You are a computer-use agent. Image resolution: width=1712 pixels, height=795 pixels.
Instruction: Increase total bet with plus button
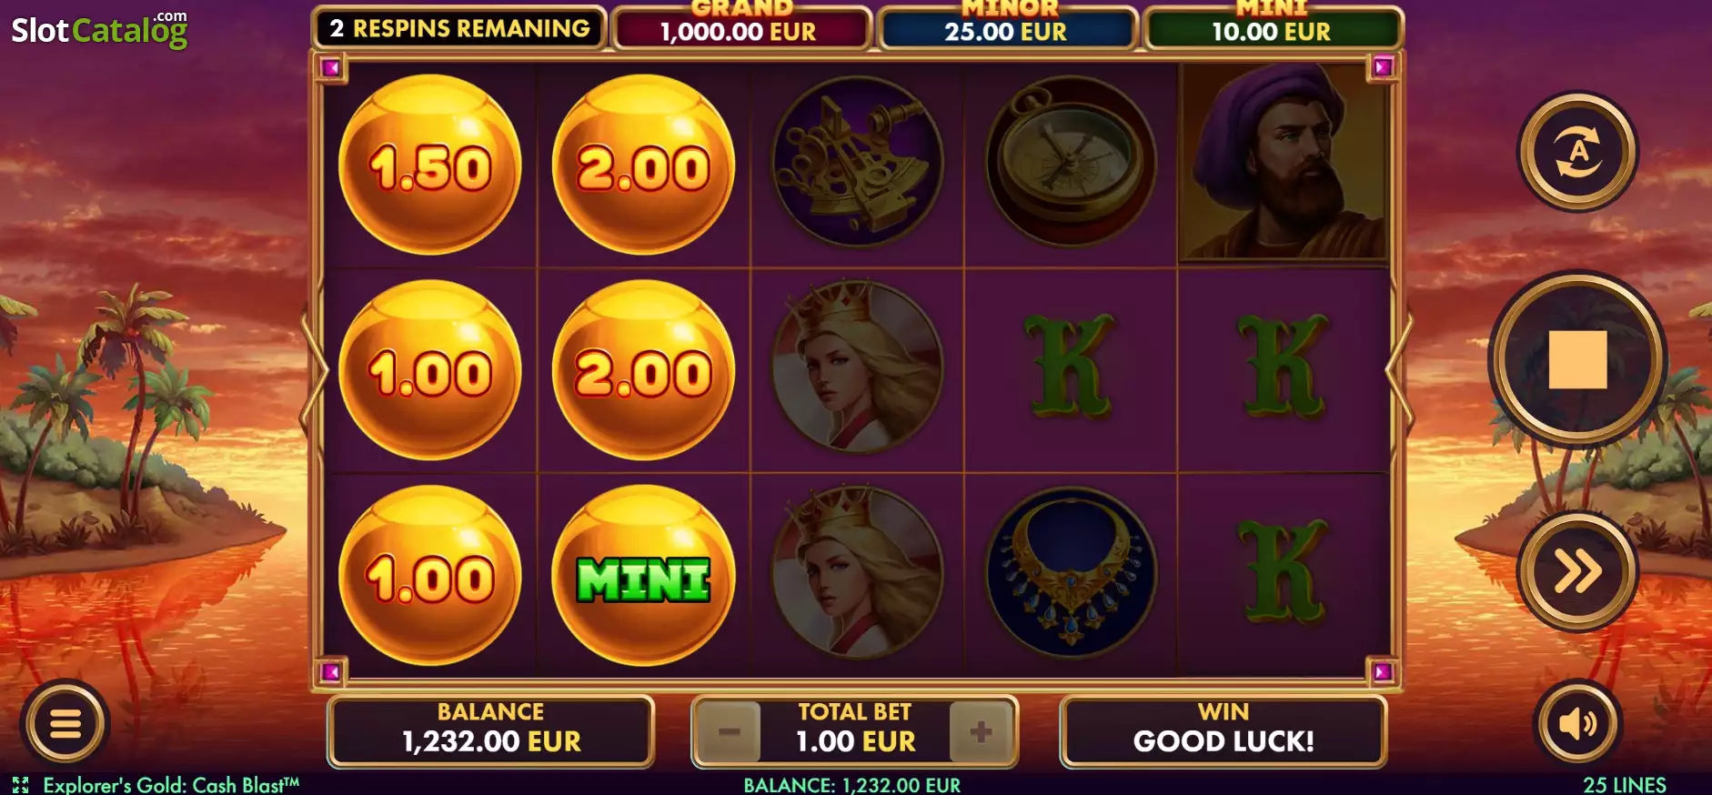[981, 731]
